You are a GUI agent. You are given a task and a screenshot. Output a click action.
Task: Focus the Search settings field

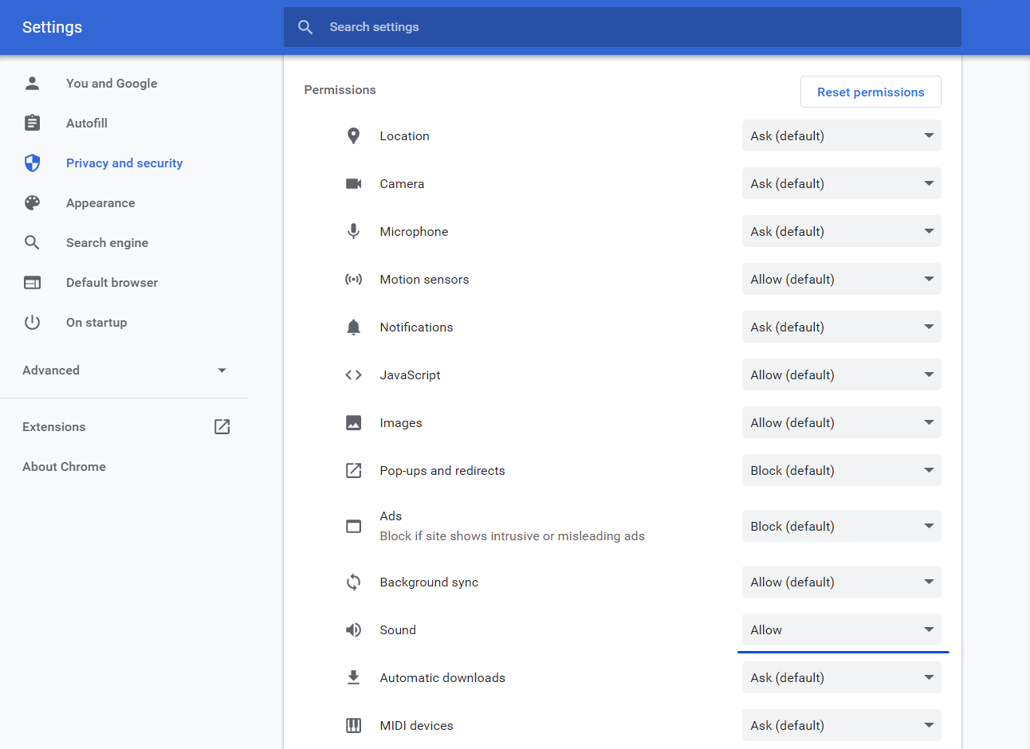pyautogui.click(x=622, y=27)
